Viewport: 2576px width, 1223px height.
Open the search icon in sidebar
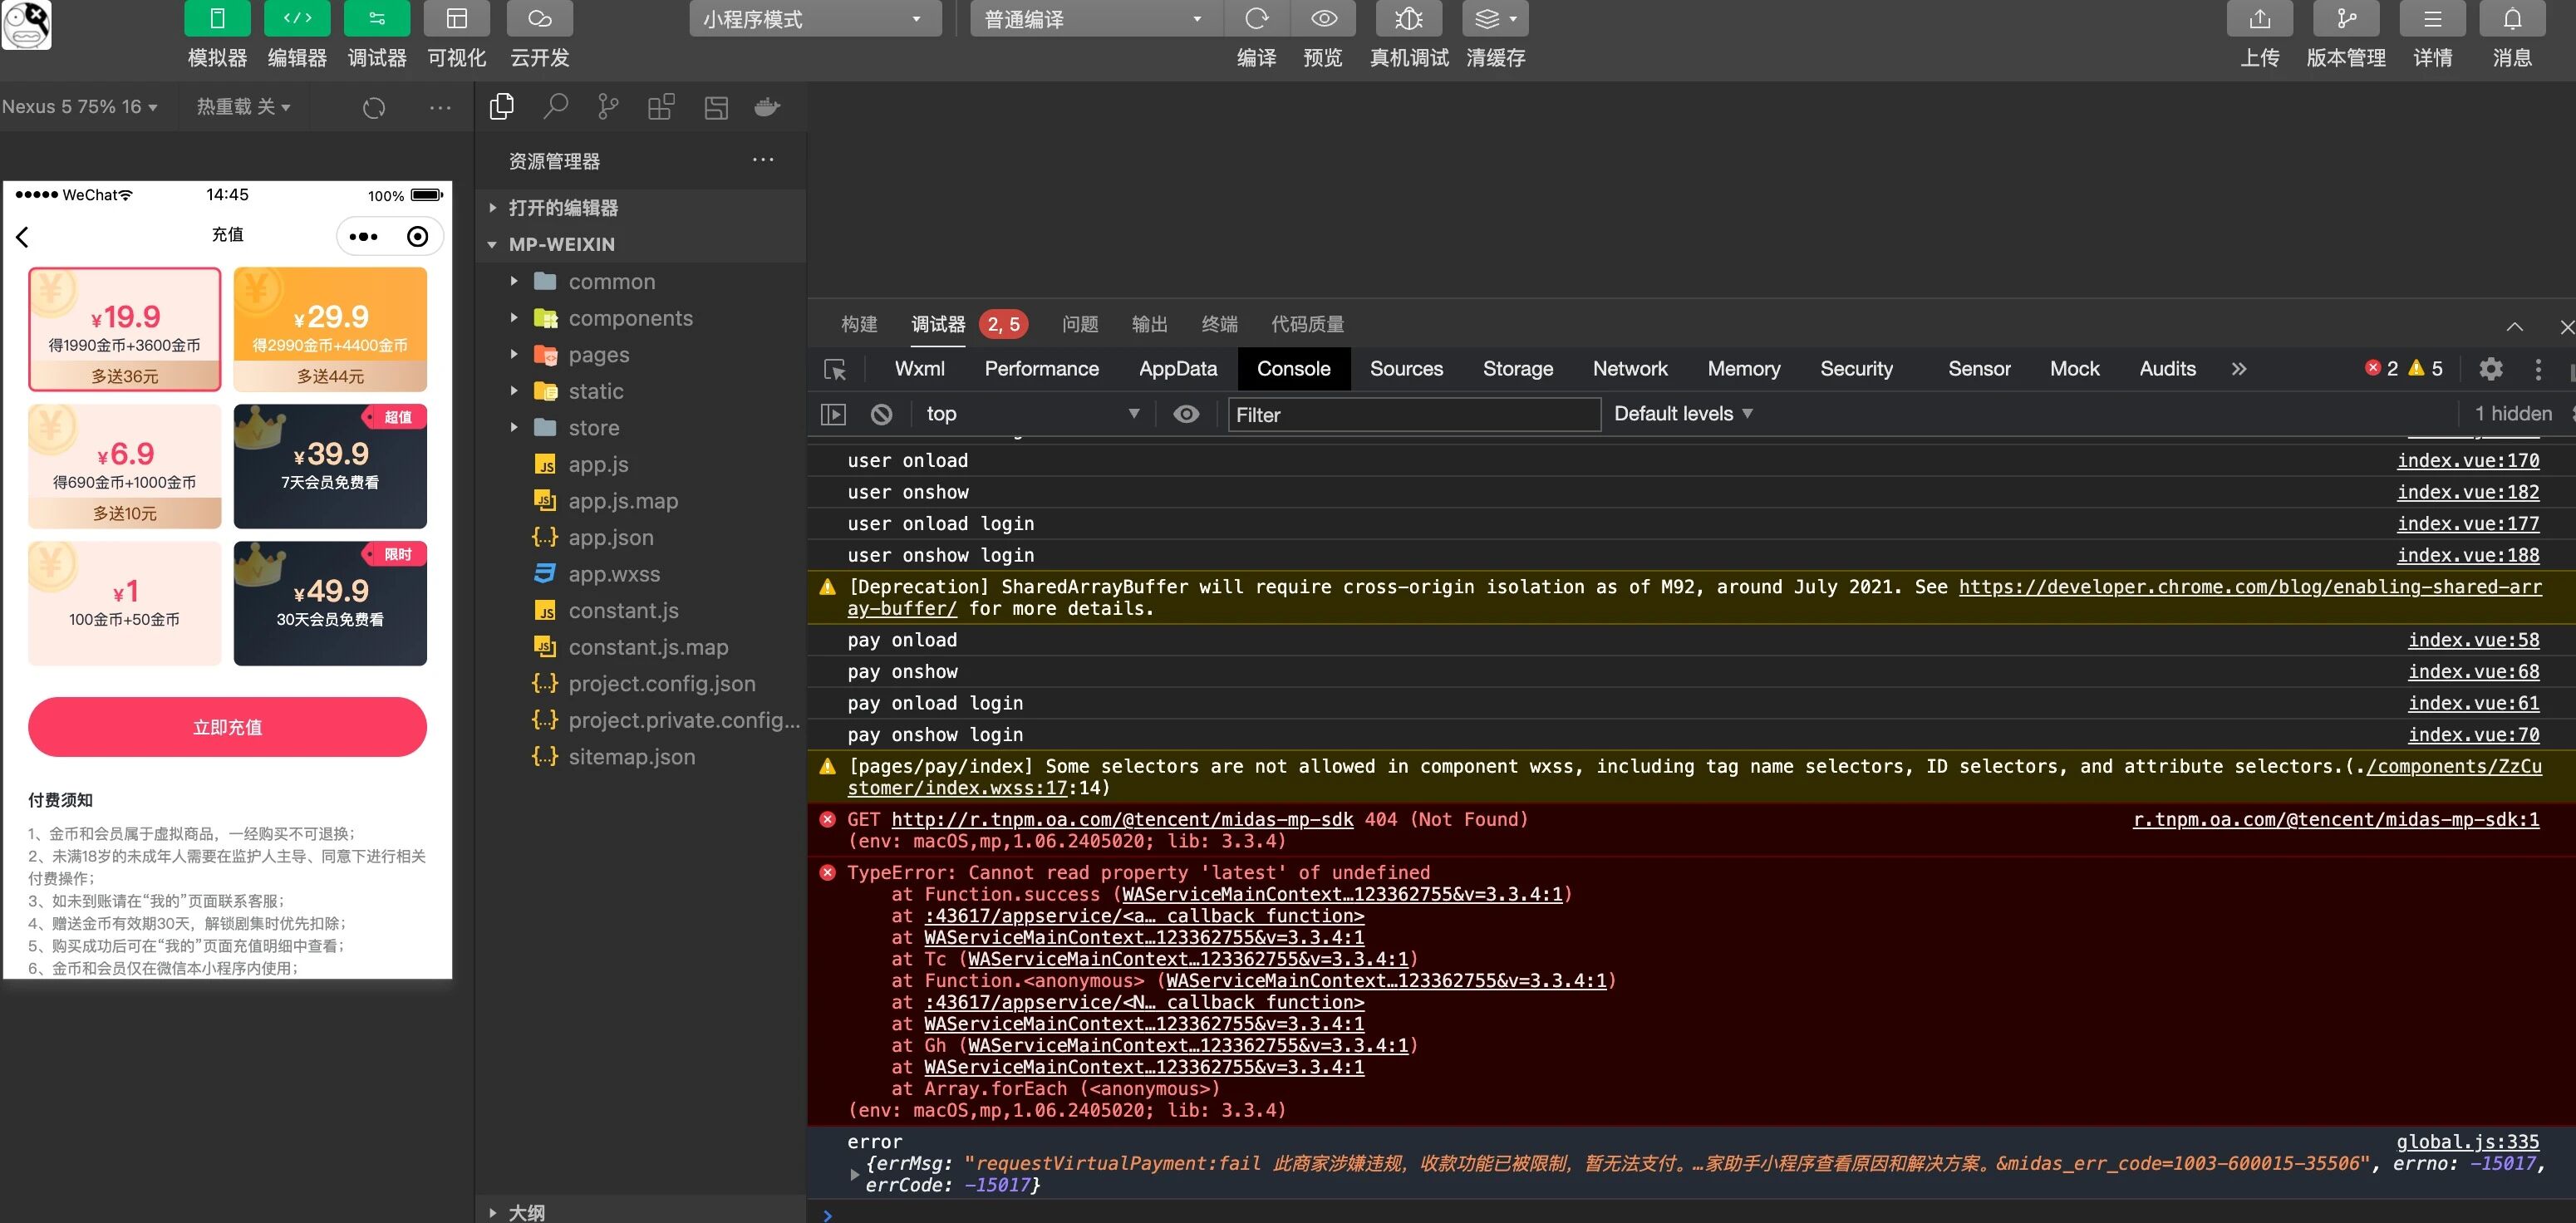coord(555,107)
